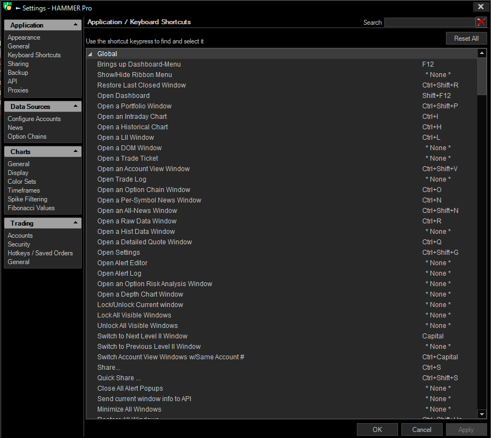Viewport: 491px width, 438px height.
Task: Select Close All Alert Popups row
Action: pyautogui.click(x=282, y=388)
